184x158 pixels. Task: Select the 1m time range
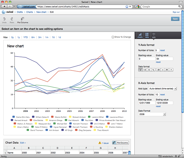(47, 37)
